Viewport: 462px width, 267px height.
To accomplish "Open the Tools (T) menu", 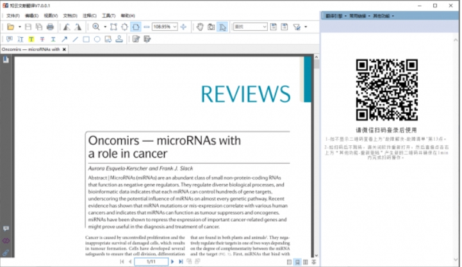I will tap(109, 15).
